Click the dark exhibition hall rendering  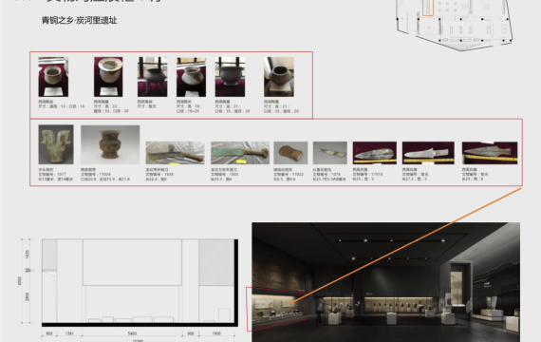click(x=385, y=282)
